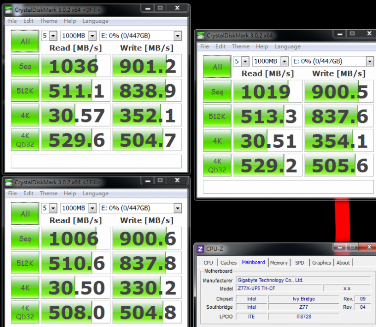This screenshot has height=327, width=376.
Task: Run Seq test in the 0Fill window
Action: [x=25, y=66]
